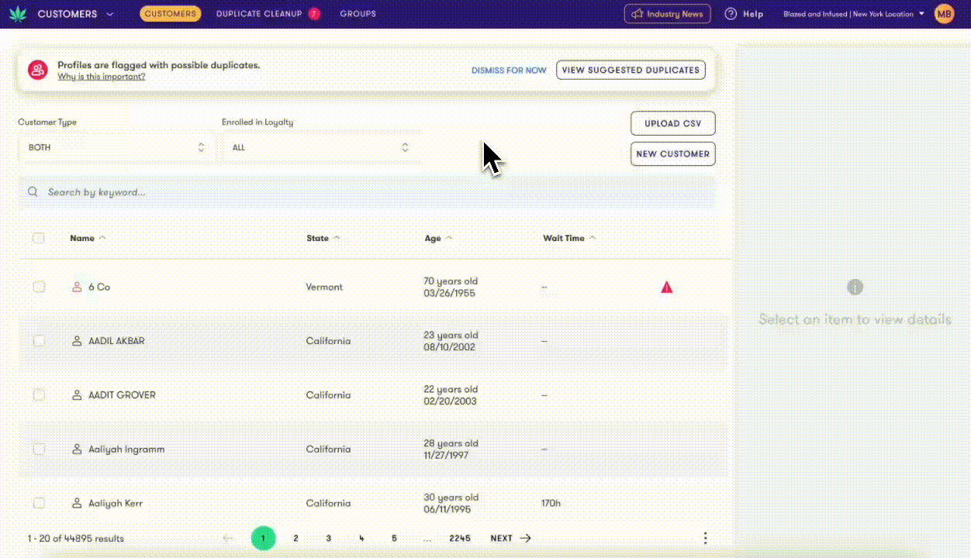Sort by State column
The height and width of the screenshot is (558, 971).
(x=323, y=239)
